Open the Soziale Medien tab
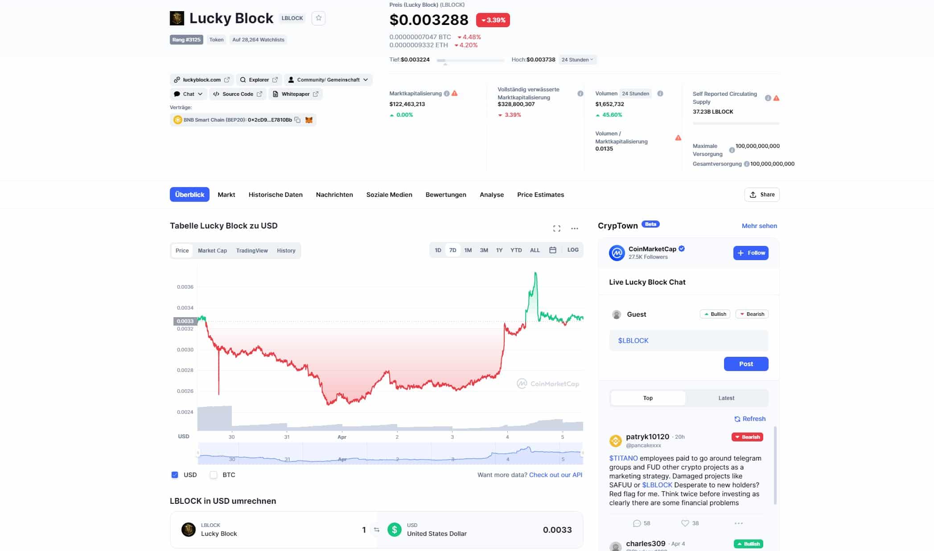 click(389, 195)
